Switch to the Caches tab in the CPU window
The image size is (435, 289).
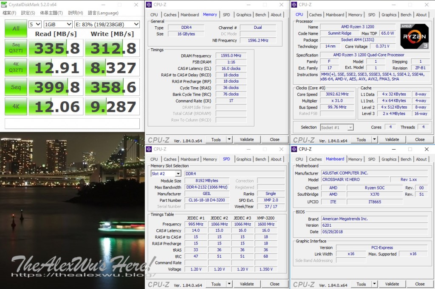coord(315,15)
